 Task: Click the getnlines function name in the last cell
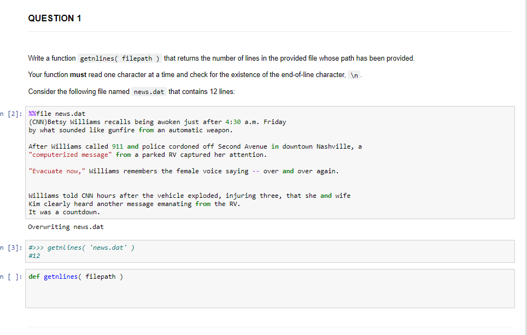(x=60, y=276)
